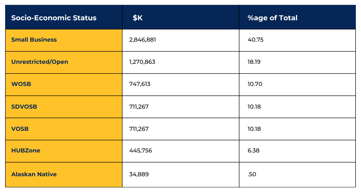Select the 1,270,863 value cell
This screenshot has width=361, height=193.
[x=142, y=62]
